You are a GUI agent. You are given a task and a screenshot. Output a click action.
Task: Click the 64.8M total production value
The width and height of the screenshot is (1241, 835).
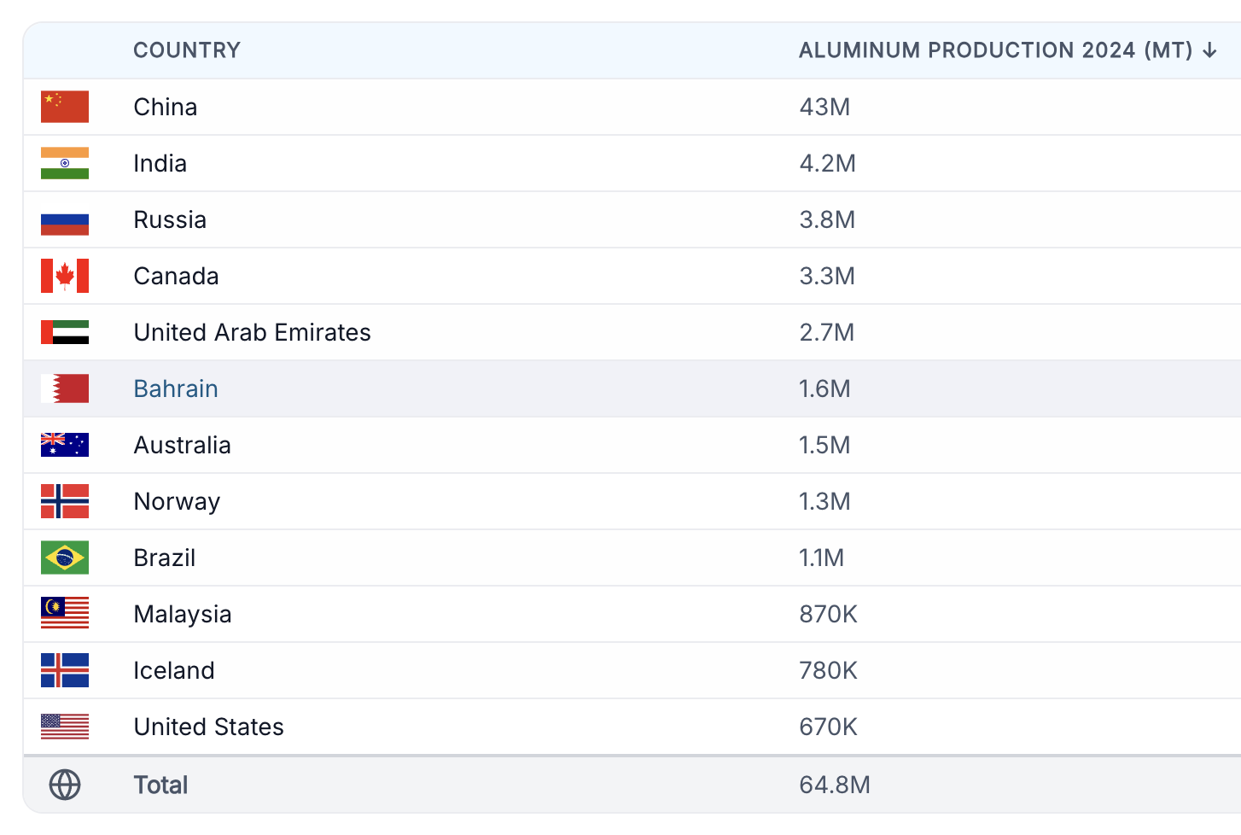pyautogui.click(x=835, y=785)
